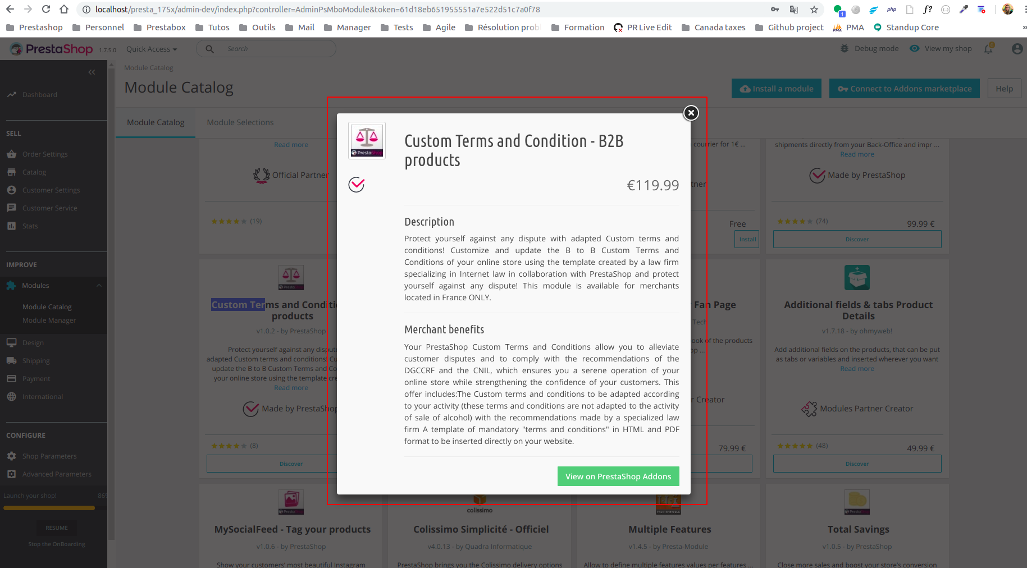Toggle the module selection checkmark in the popup
Viewport: 1027px width, 568px height.
(357, 184)
